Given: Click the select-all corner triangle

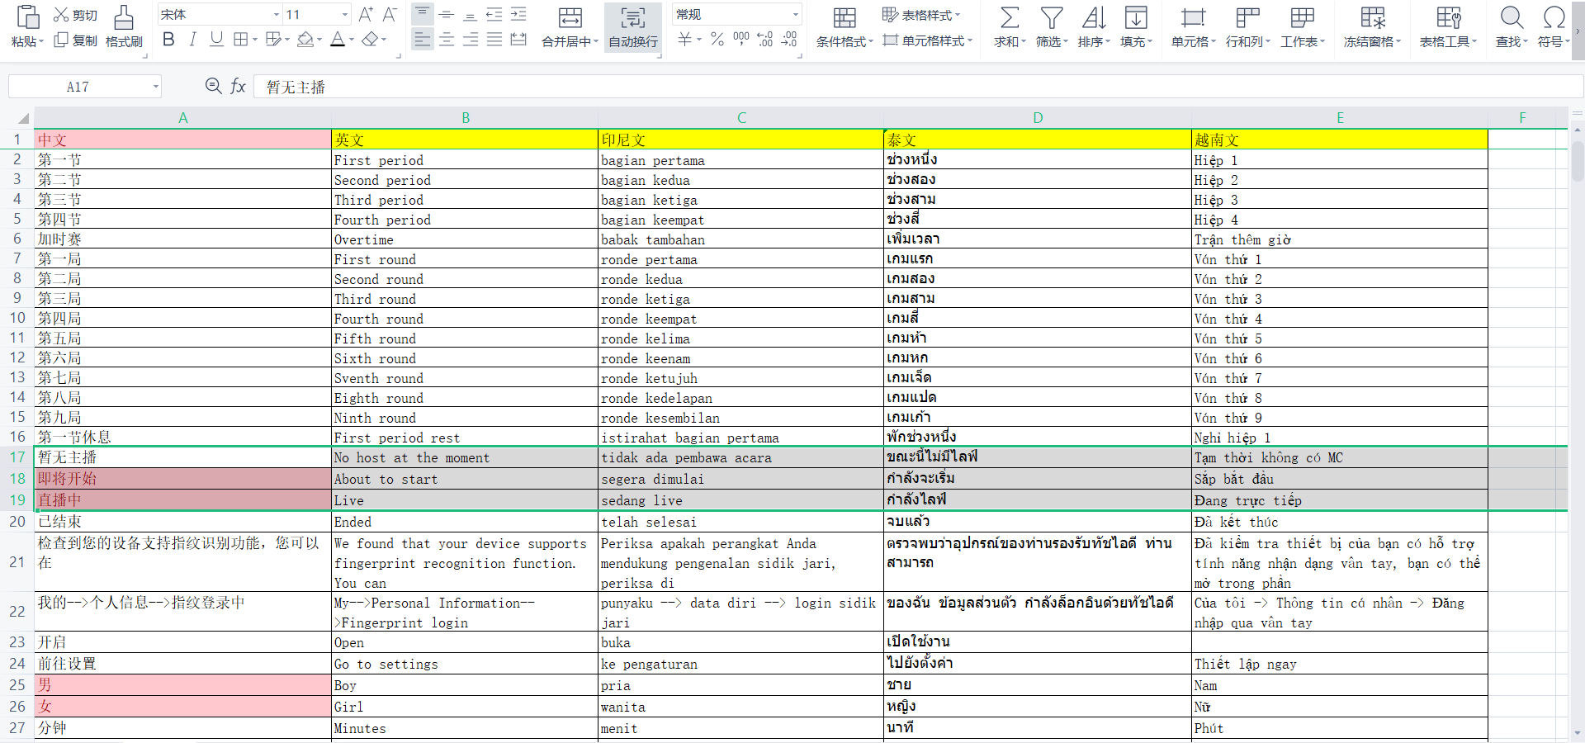Looking at the screenshot, I should pyautogui.click(x=23, y=118).
